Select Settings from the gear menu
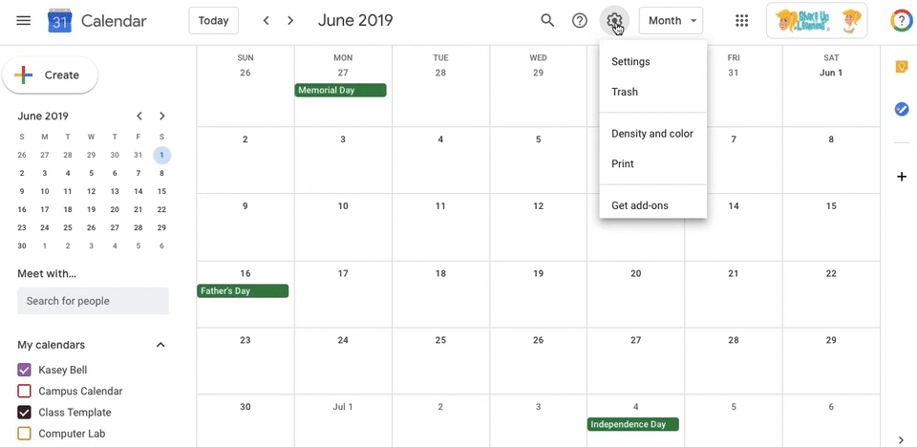Screen dimensions: 917x447 click(630, 62)
